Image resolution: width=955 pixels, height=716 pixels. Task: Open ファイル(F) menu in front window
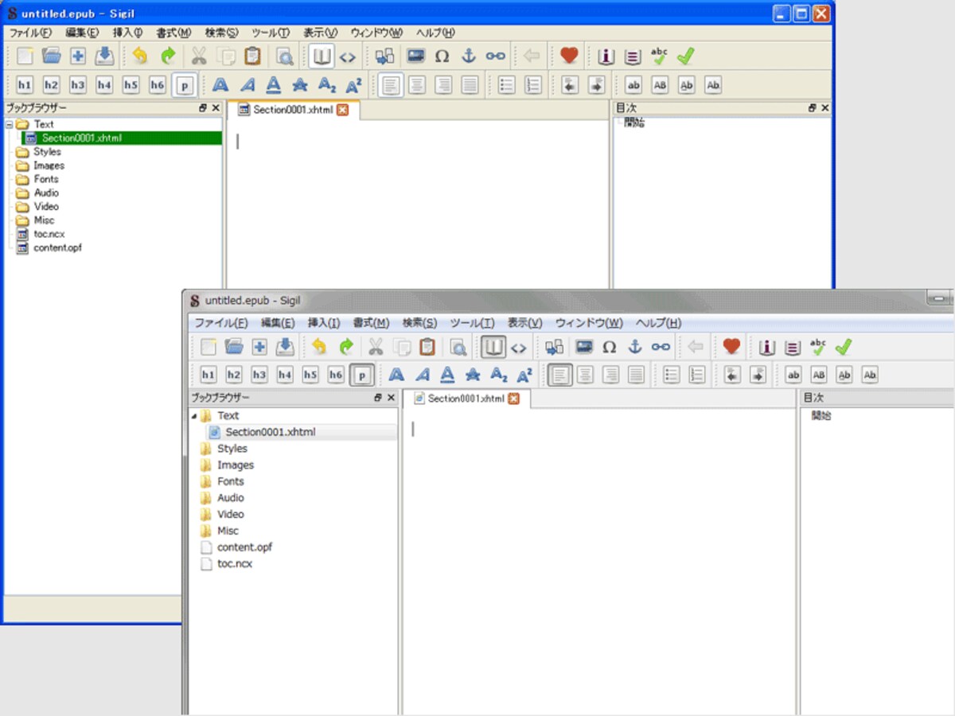coord(221,323)
